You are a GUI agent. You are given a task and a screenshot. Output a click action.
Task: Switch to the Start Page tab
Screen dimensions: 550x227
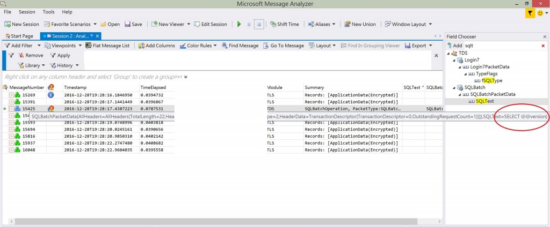(x=19, y=36)
